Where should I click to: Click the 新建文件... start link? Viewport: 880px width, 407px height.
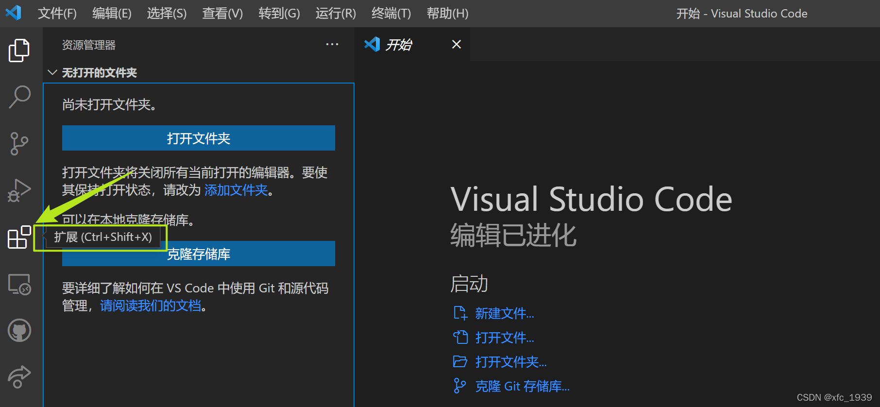tap(505, 313)
